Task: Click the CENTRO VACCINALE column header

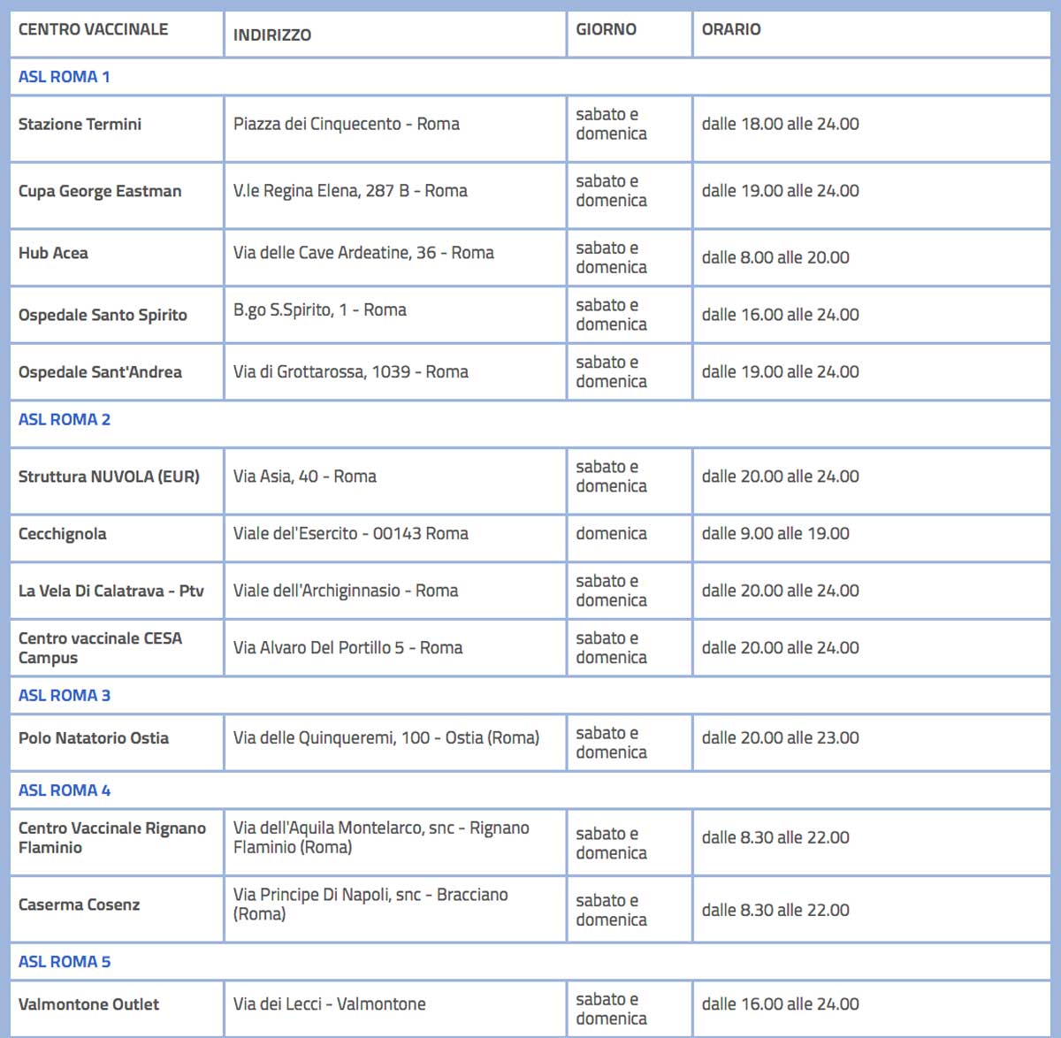Action: (93, 29)
